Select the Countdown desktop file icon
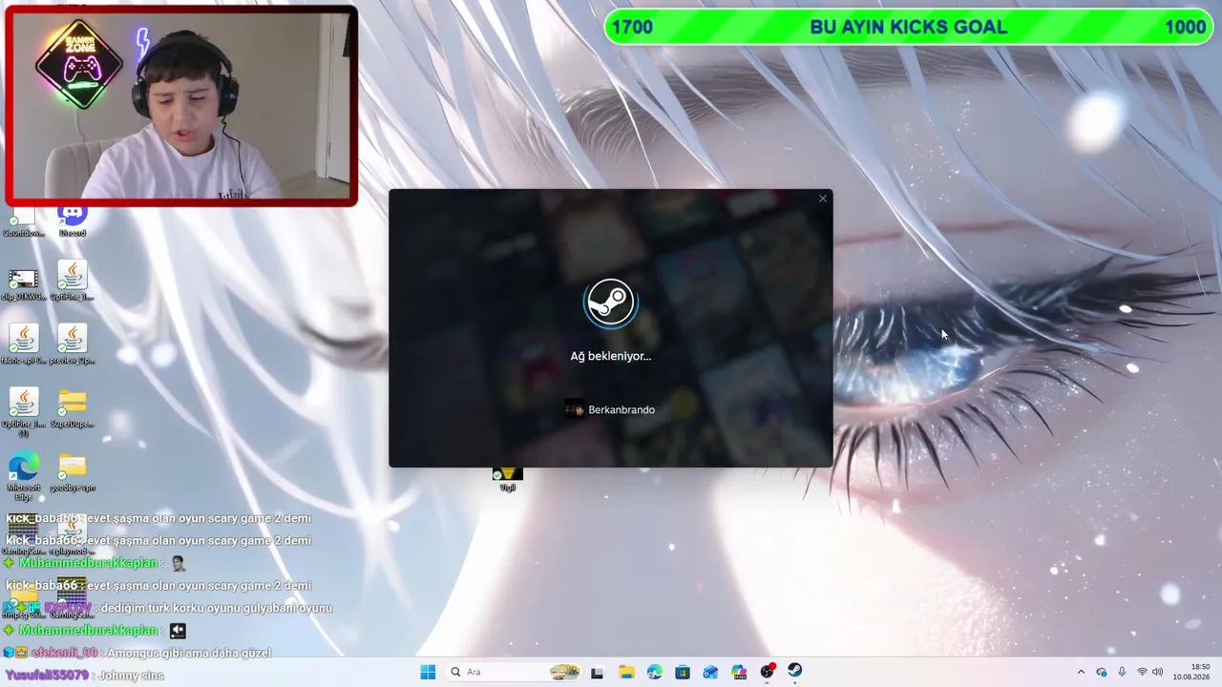This screenshot has width=1222, height=687. click(23, 221)
